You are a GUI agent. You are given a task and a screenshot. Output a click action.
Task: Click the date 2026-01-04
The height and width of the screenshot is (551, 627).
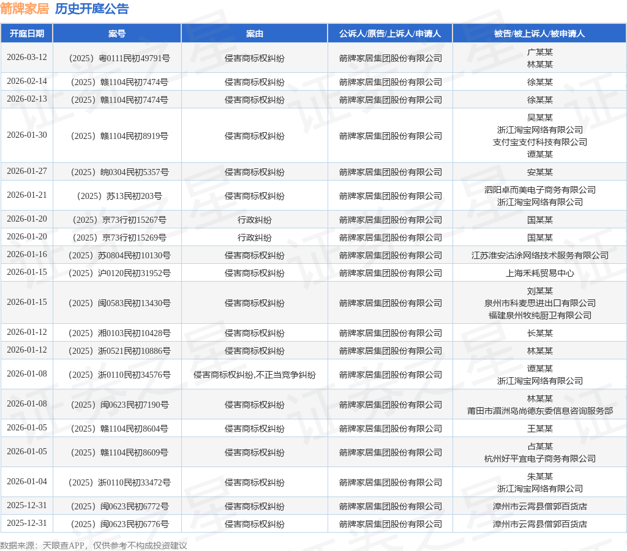coord(27,481)
